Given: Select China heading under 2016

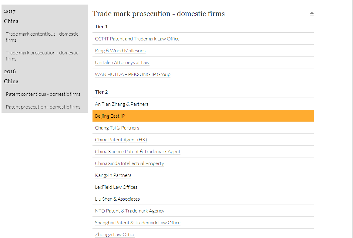Looking at the screenshot, I should click(11, 81).
